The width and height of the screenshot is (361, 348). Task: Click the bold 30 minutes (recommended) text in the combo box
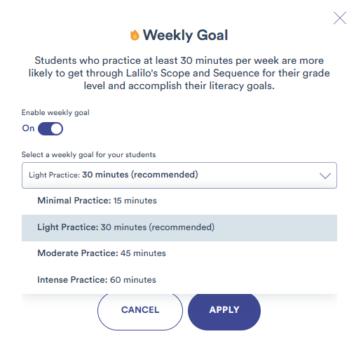(140, 175)
